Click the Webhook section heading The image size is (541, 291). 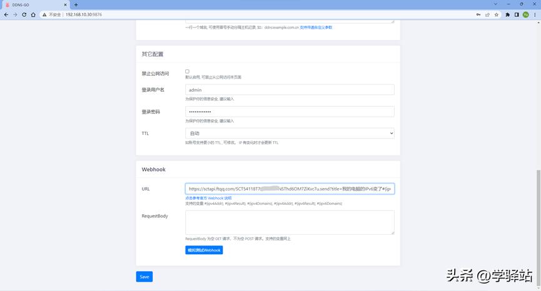click(x=153, y=169)
